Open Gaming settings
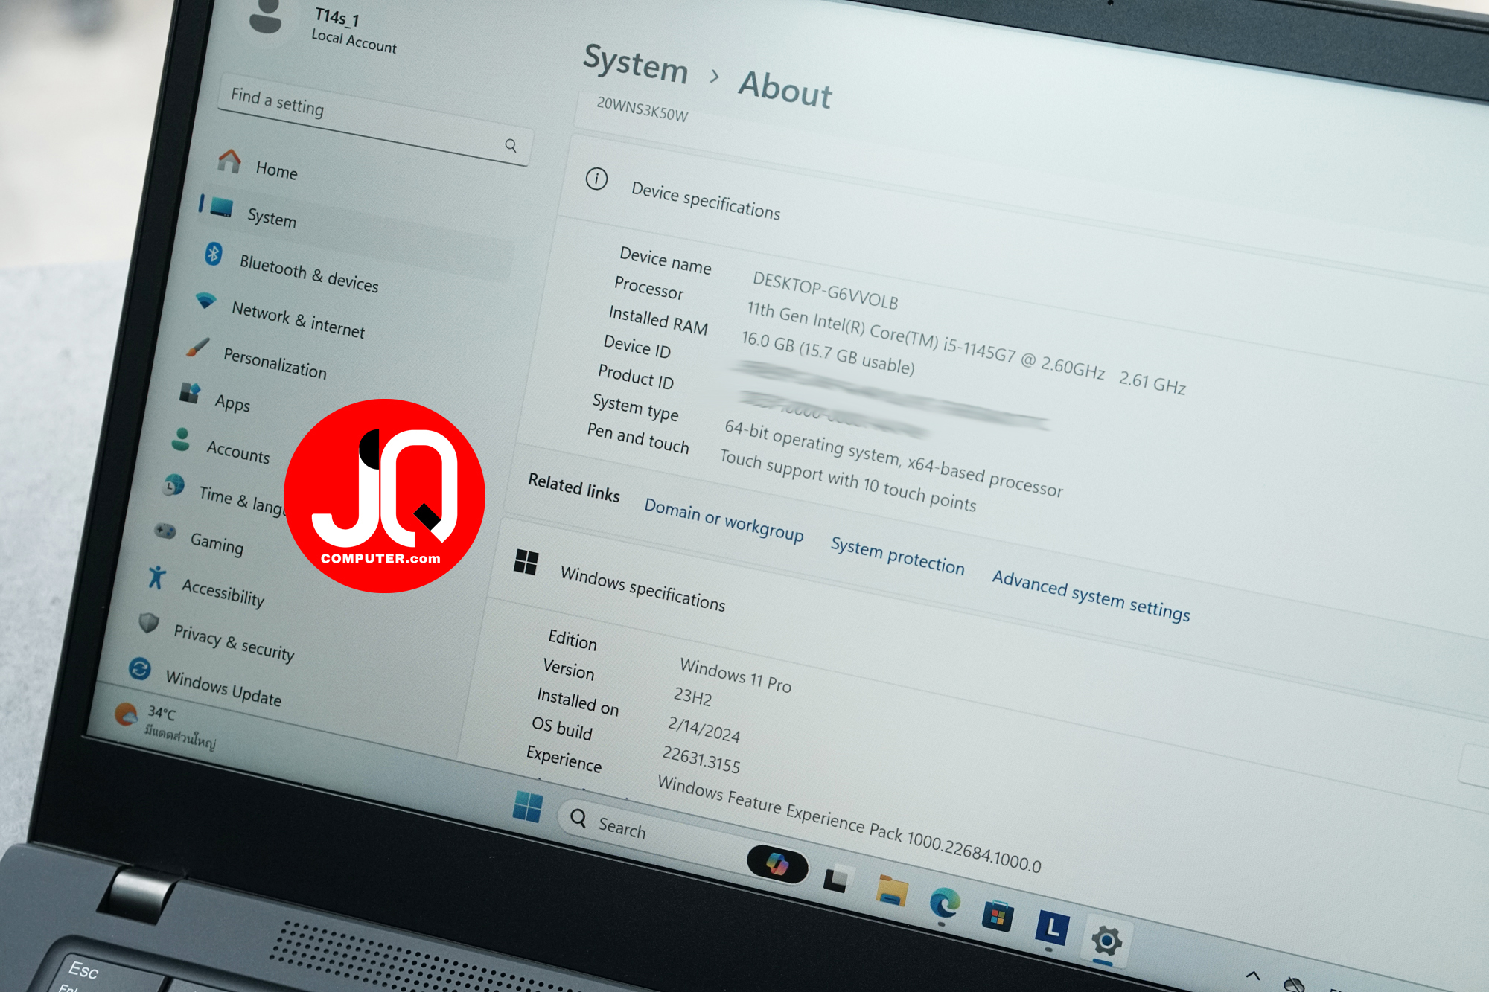1489x992 pixels. point(217,543)
